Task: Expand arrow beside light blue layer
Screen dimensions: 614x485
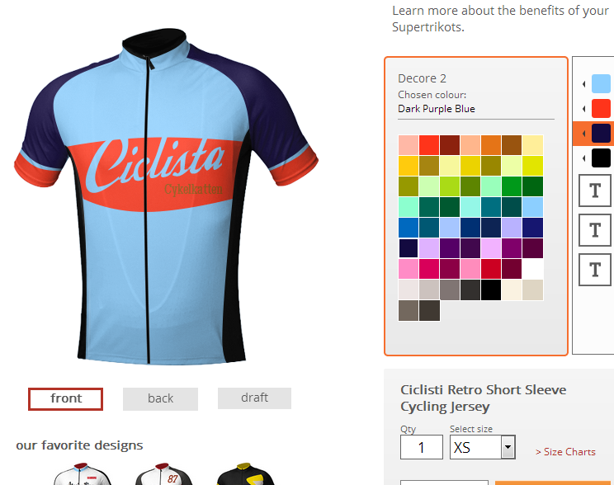Action: [x=583, y=84]
